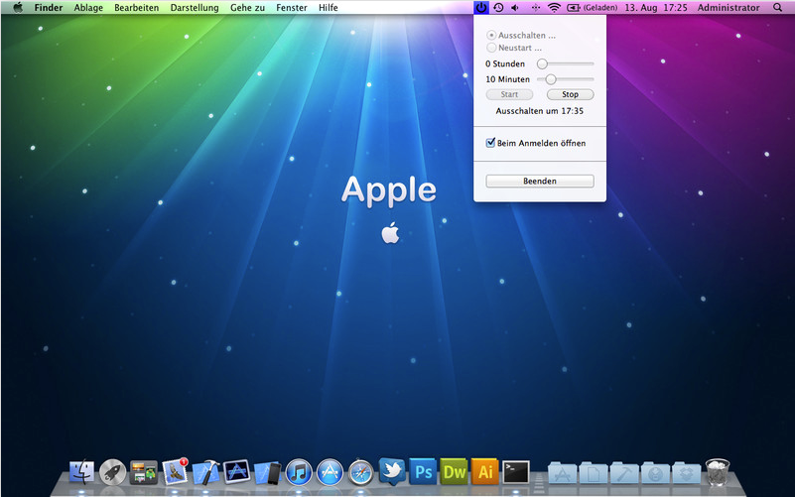Open the Ablage menu

(88, 8)
